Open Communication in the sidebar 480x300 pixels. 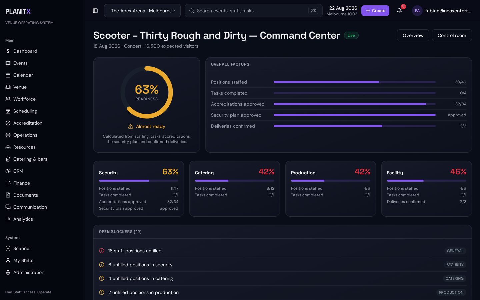43,207
